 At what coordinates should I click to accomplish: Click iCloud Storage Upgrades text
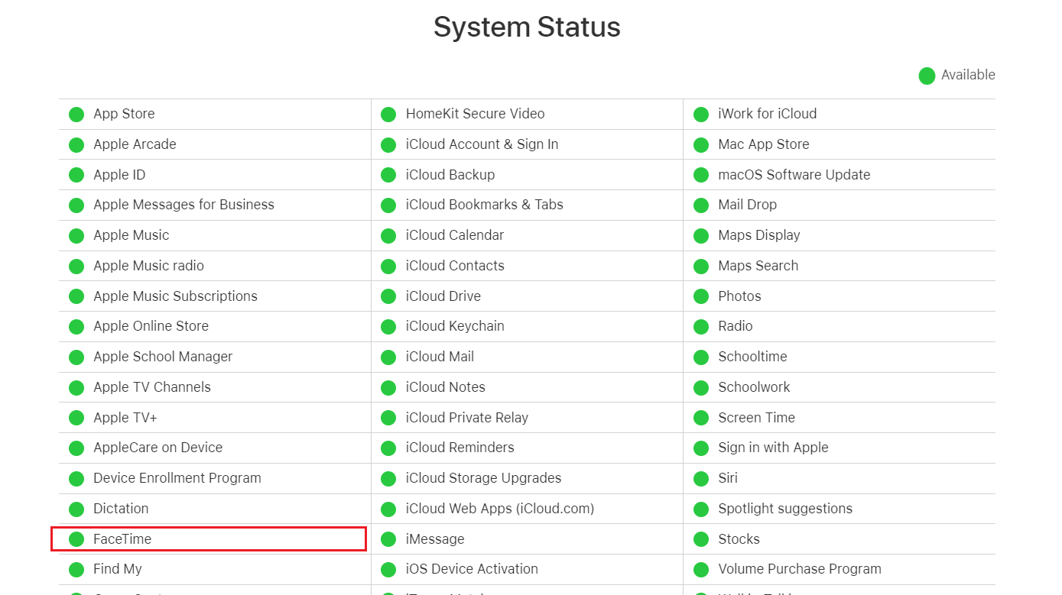483,478
